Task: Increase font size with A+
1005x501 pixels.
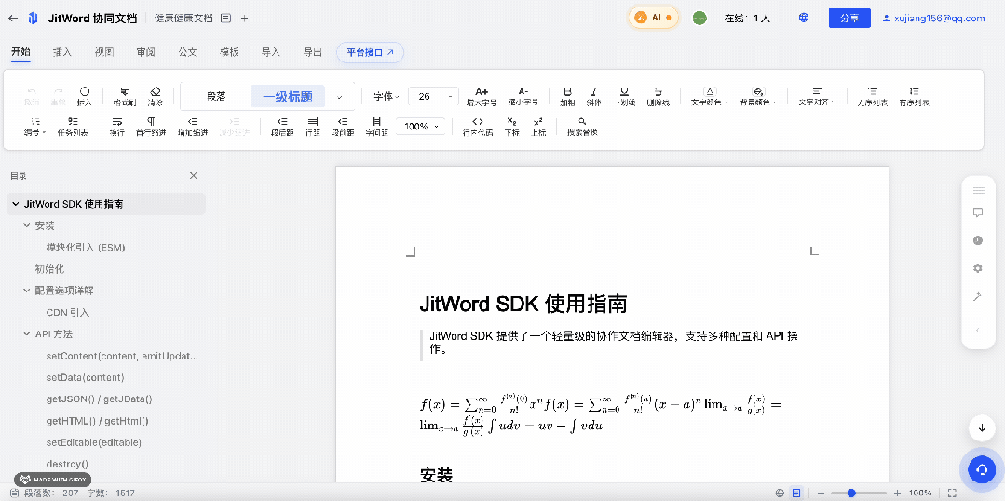Action: click(x=481, y=96)
